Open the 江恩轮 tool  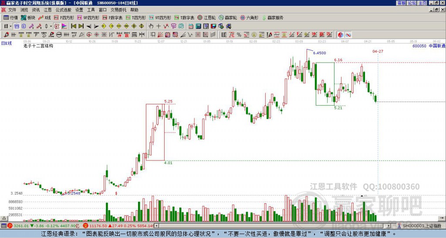(206, 17)
